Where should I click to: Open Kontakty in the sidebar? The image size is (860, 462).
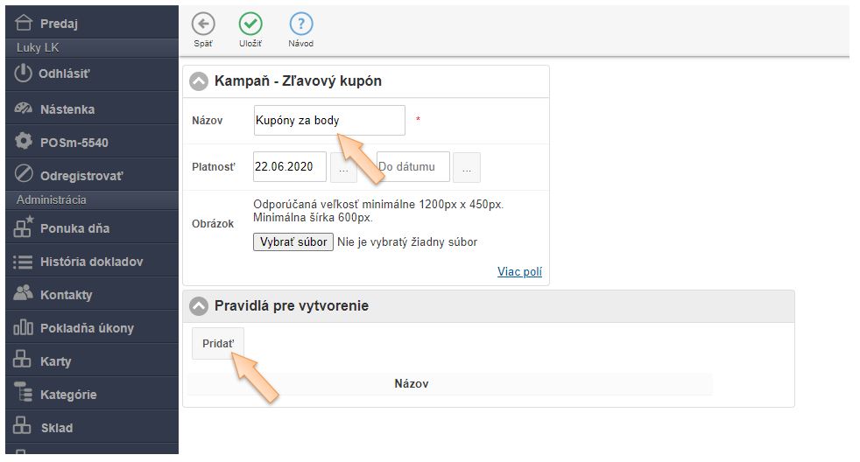click(x=66, y=295)
